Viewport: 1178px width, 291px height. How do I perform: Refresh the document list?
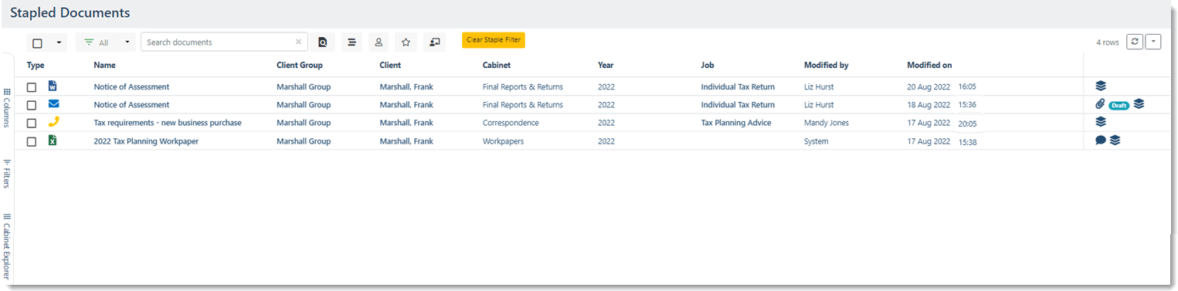1134,42
